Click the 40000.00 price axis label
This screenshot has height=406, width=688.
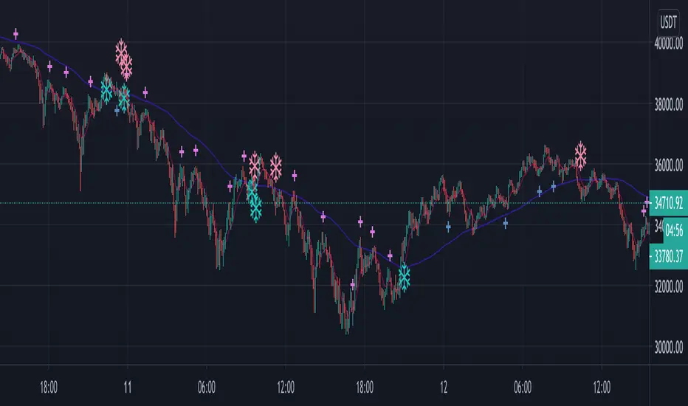pyautogui.click(x=668, y=43)
